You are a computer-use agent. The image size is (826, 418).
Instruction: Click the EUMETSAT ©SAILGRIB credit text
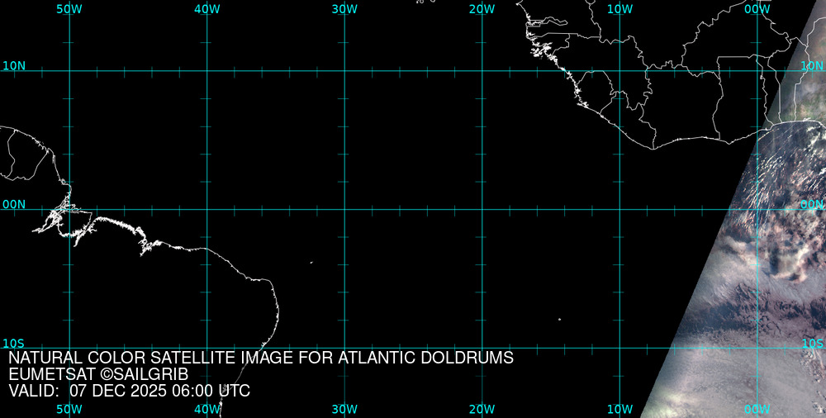[98, 374]
